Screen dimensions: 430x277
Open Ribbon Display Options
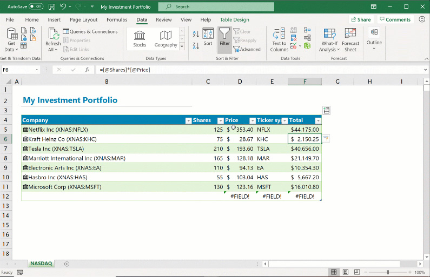pyautogui.click(x=374, y=6)
